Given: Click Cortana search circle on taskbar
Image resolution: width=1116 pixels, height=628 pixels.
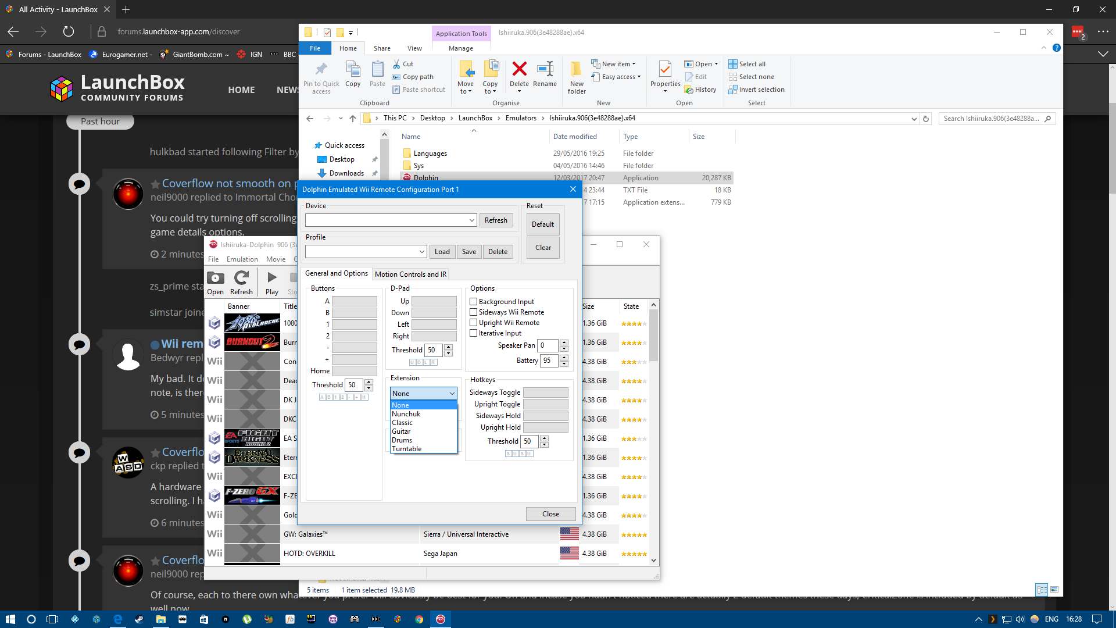Looking at the screenshot, I should pyautogui.click(x=31, y=619).
